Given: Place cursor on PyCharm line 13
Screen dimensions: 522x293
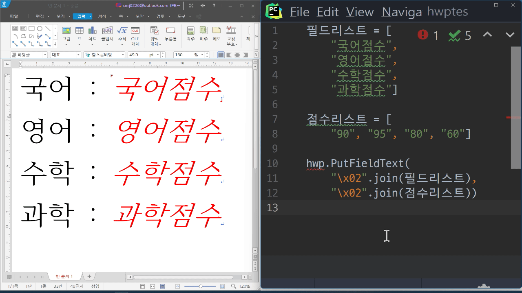Looking at the screenshot, I should [x=391, y=208].
